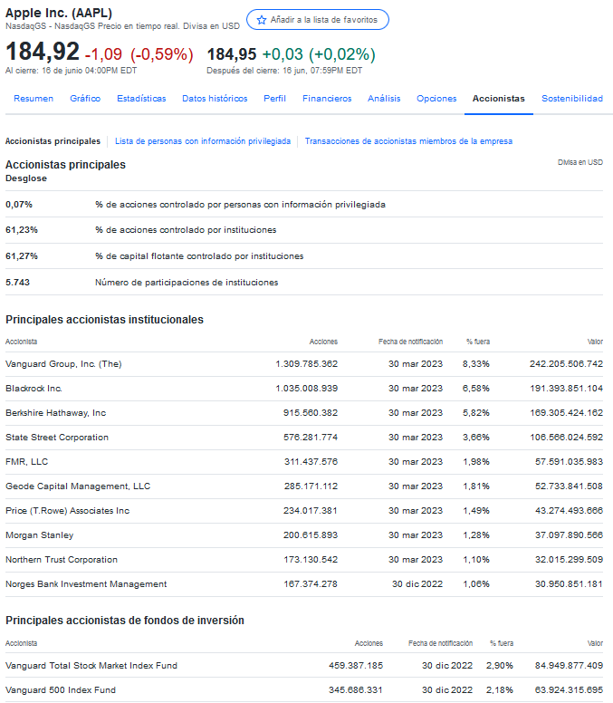The image size is (613, 703).
Task: Click Vanguard Group shares 1.309.785.362
Action: pos(306,364)
